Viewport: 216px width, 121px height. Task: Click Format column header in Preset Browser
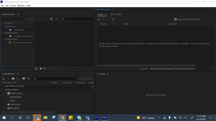[x=53, y=83]
